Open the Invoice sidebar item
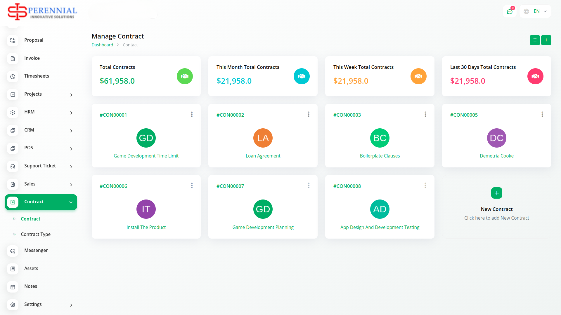 pos(32,58)
